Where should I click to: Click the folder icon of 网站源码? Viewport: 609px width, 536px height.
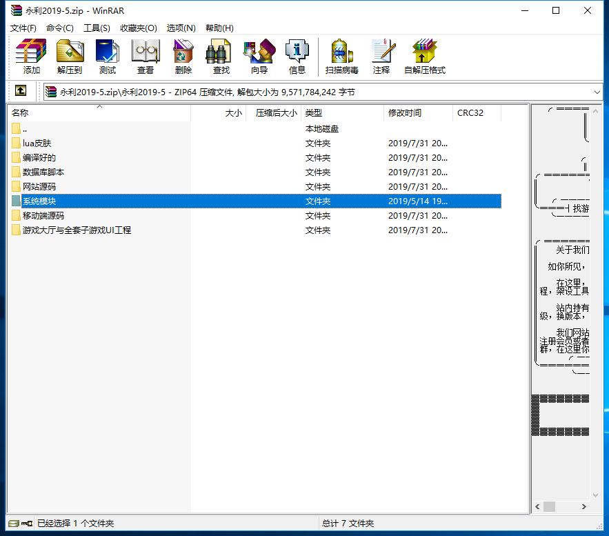(16, 187)
